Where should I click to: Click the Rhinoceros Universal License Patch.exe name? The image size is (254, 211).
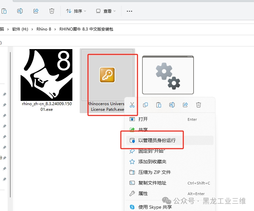(x=106, y=106)
